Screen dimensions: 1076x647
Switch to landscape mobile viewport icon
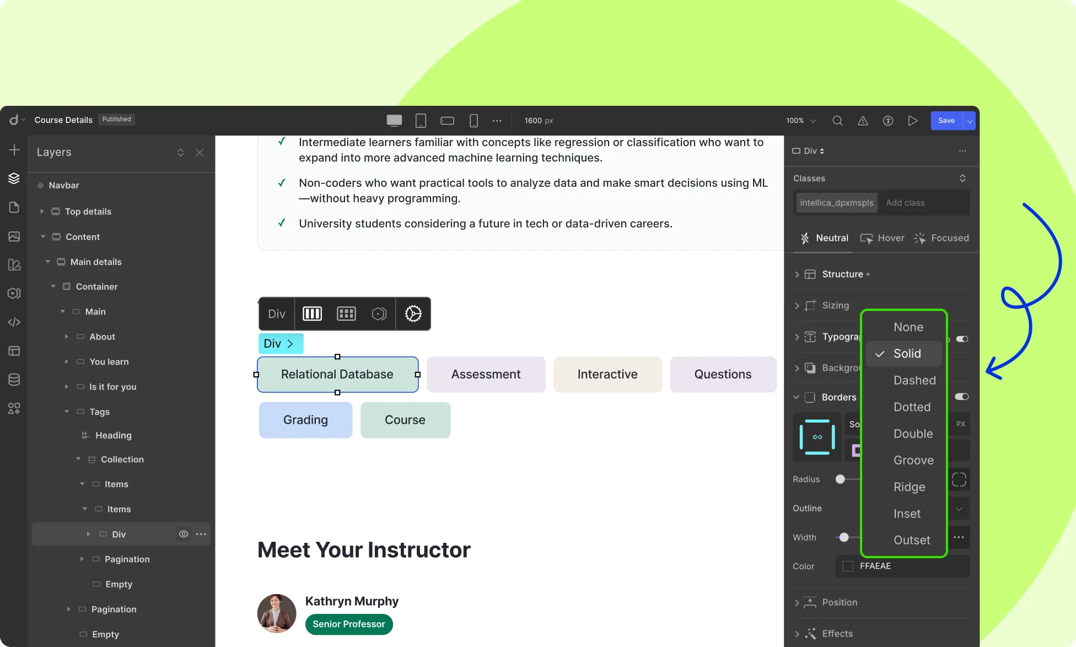(447, 121)
